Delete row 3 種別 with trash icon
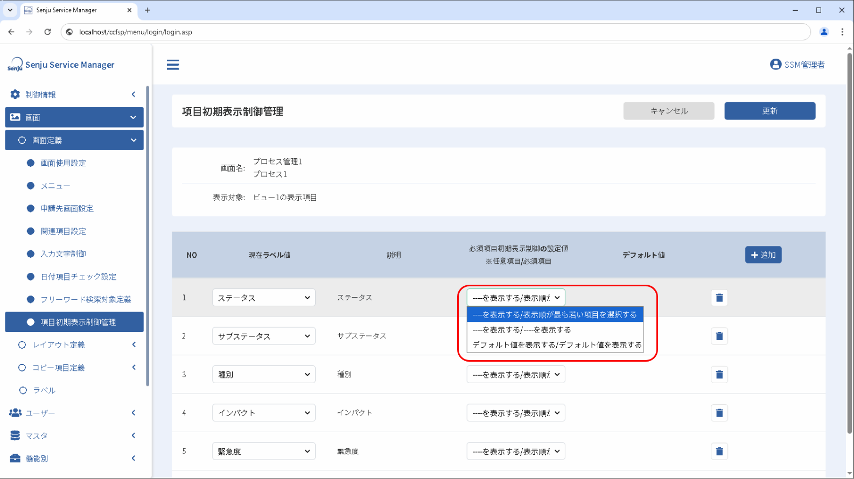This screenshot has height=479, width=854. click(719, 375)
